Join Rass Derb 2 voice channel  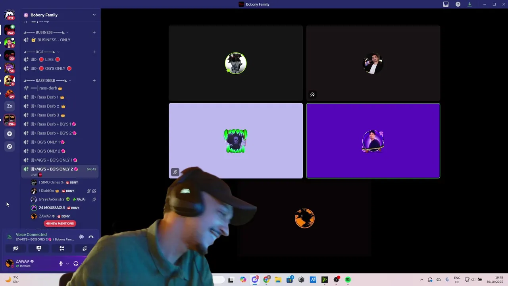(60, 106)
